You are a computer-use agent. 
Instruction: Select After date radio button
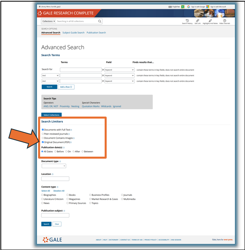click(x=73, y=151)
